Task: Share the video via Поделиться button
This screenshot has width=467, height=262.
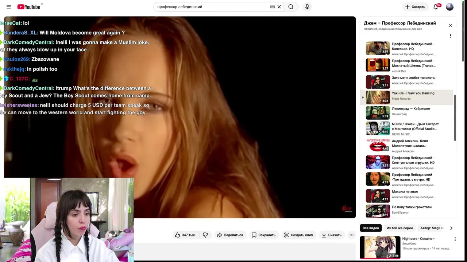Action: [x=229, y=235]
